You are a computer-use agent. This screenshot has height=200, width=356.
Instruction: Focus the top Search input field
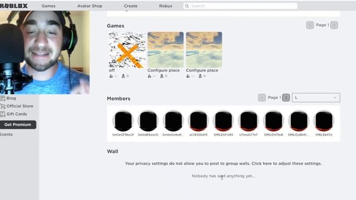point(240,6)
